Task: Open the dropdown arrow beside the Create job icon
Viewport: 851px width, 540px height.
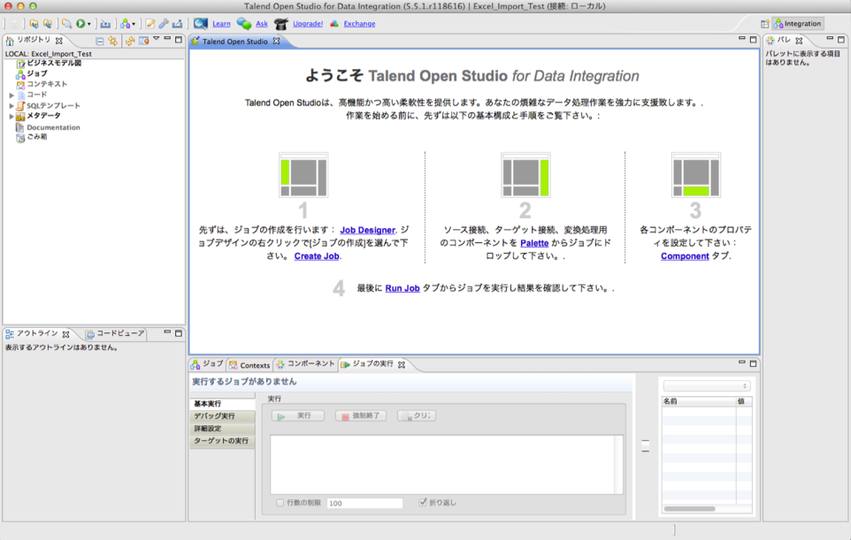Action: coord(134,24)
